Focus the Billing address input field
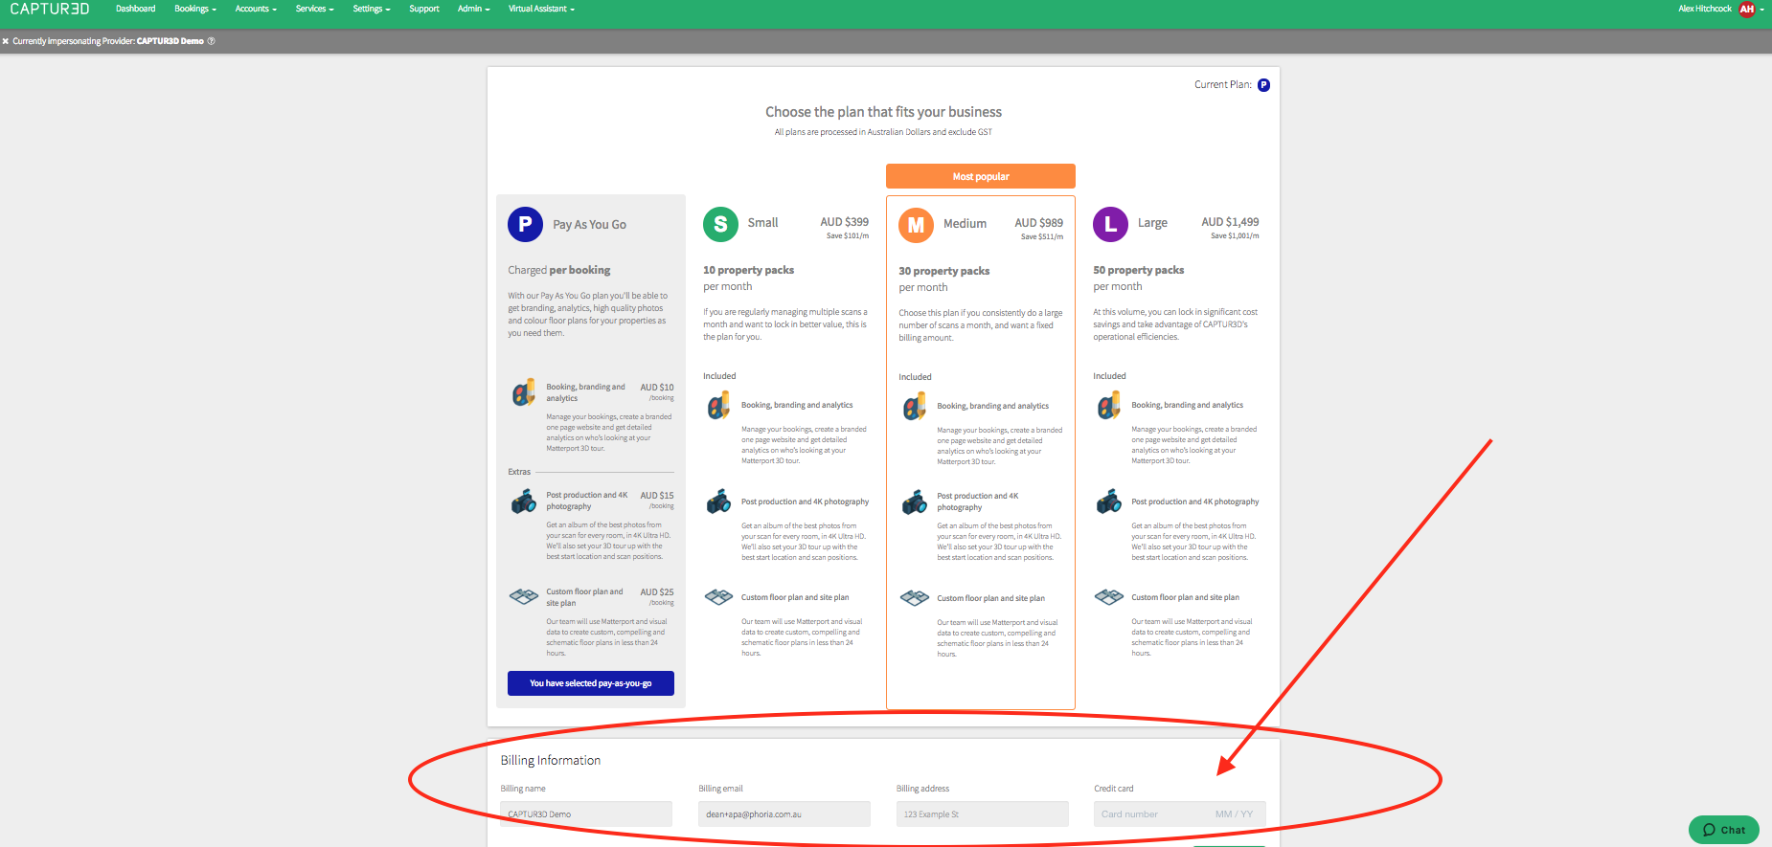Image resolution: width=1772 pixels, height=847 pixels. (983, 814)
